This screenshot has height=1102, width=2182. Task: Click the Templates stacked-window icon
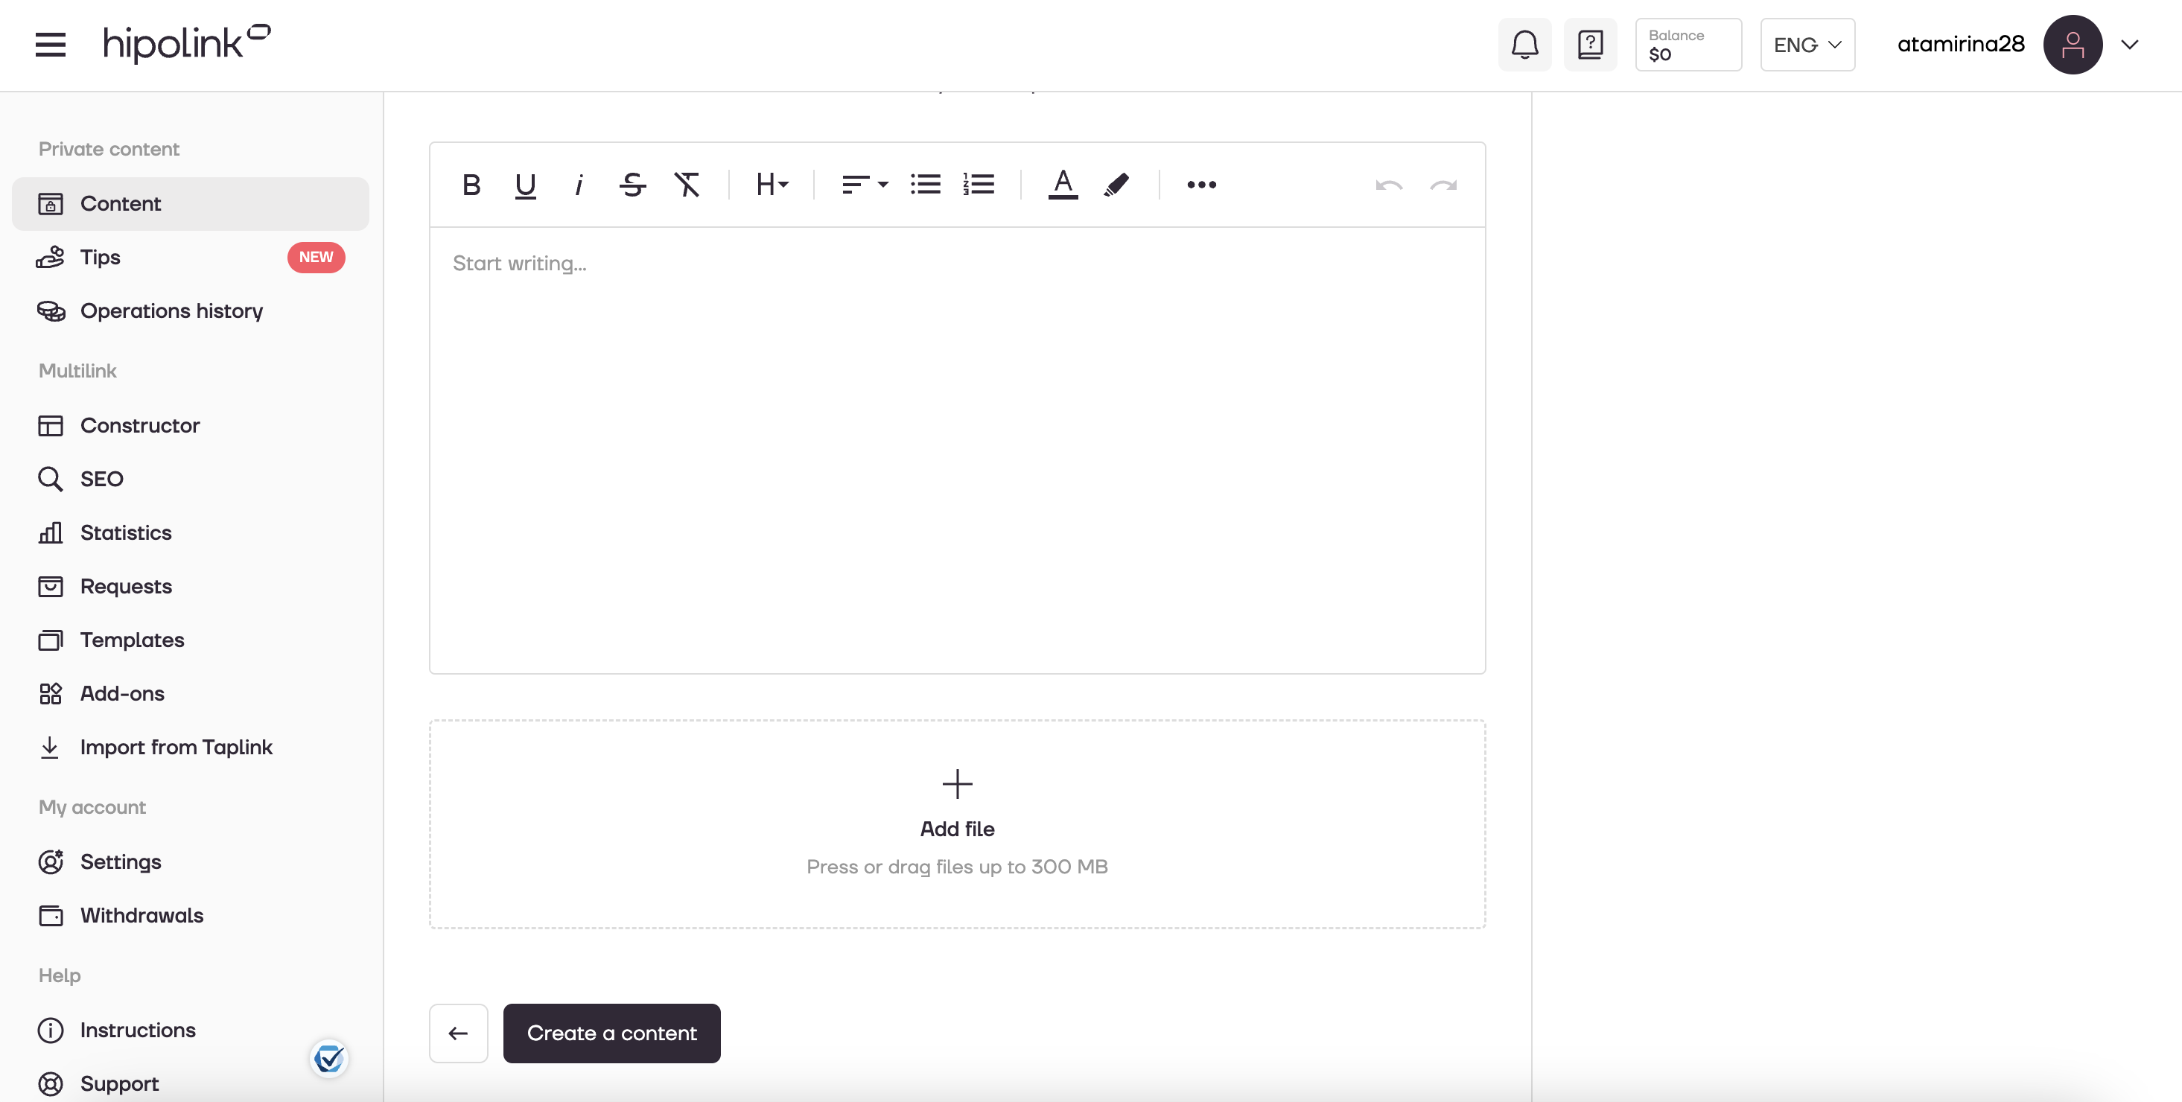click(50, 640)
